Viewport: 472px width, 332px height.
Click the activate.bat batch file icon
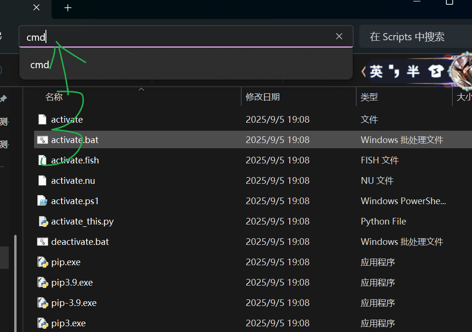pyautogui.click(x=43, y=140)
